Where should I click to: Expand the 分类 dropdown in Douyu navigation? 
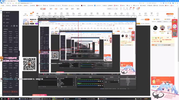pyautogui.click(x=61, y=9)
